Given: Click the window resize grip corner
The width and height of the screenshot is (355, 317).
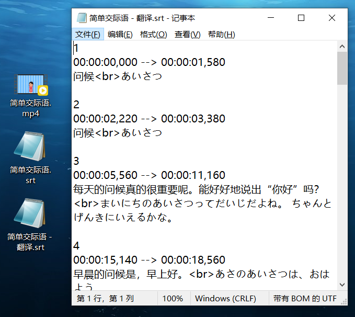Looking at the screenshot, I should coord(344,302).
